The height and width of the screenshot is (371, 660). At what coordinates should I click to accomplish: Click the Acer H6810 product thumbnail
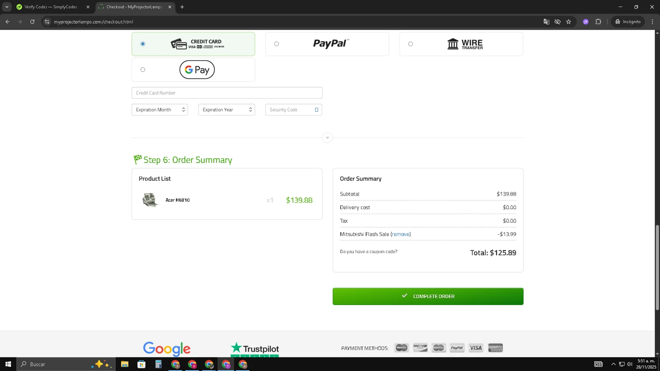click(x=150, y=200)
